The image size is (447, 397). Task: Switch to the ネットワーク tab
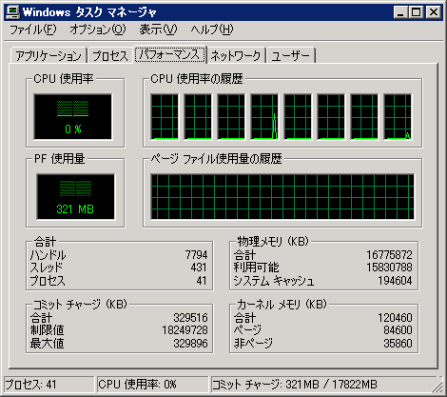(236, 55)
